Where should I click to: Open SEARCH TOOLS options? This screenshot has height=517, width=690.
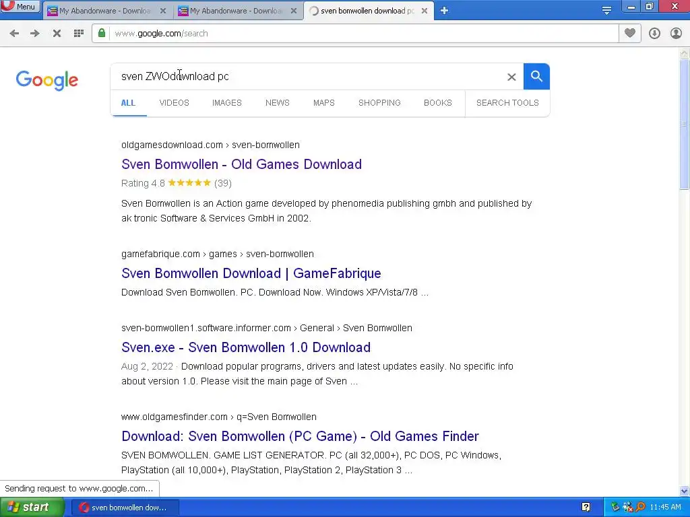[507, 103]
